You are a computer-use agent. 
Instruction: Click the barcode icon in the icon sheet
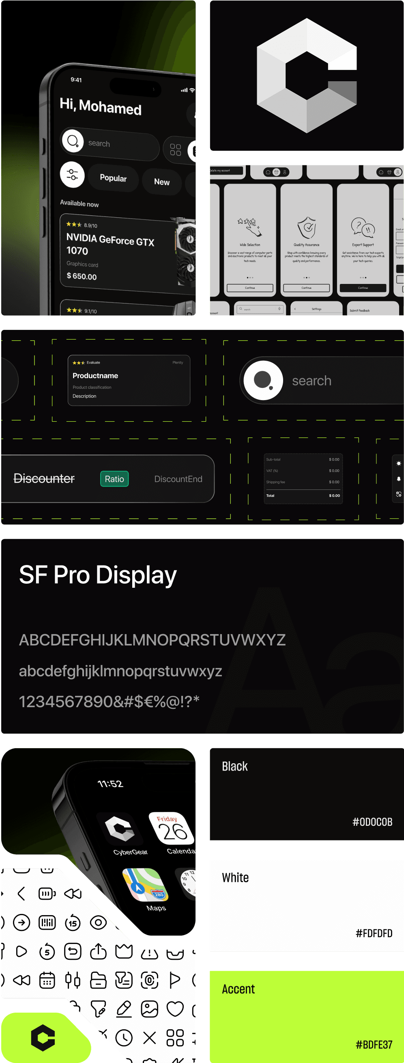pos(47,922)
